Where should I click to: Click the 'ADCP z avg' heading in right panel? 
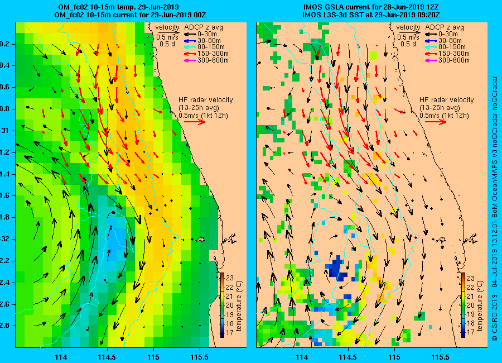[x=445, y=27]
